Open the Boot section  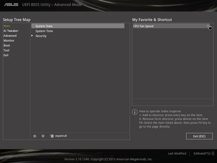[7, 46]
